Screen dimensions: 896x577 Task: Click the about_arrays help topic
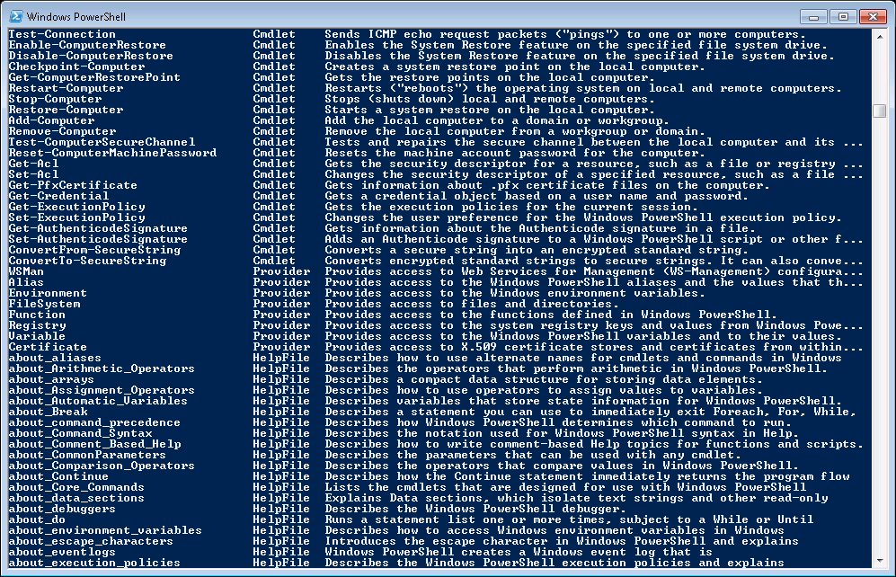tap(51, 380)
